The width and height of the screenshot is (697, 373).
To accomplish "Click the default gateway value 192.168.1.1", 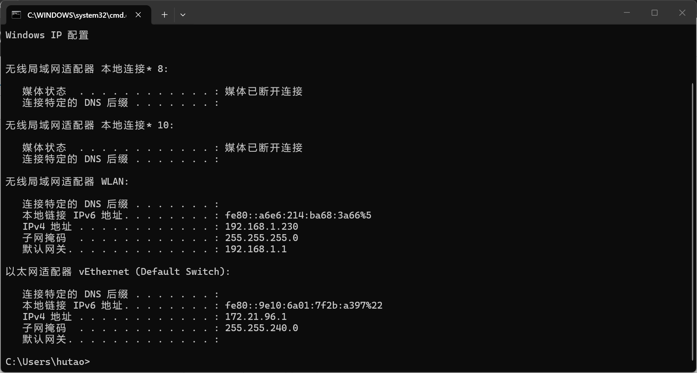I will pyautogui.click(x=256, y=249).
